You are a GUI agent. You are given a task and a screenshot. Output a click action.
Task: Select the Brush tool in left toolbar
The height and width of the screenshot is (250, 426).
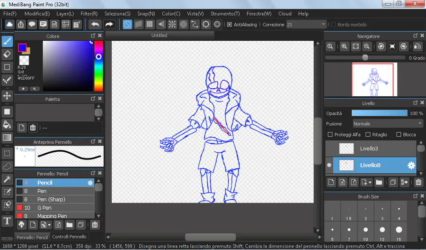(7, 42)
